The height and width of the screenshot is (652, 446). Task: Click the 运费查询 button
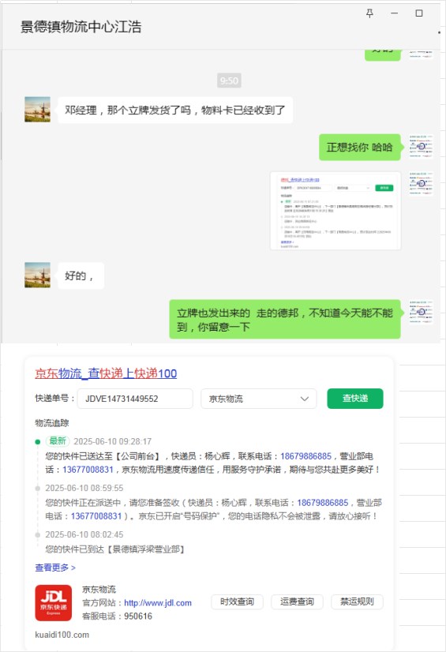[x=297, y=601]
